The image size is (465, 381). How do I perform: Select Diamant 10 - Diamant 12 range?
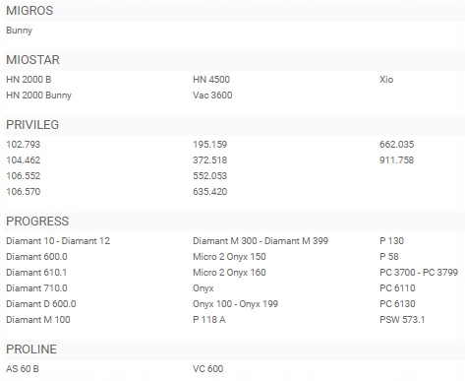(58, 241)
